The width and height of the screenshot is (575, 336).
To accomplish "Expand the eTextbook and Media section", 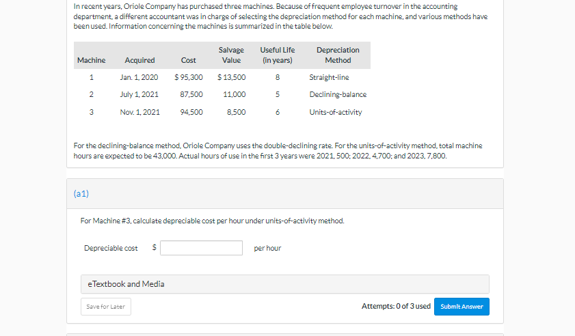I will coord(285,284).
